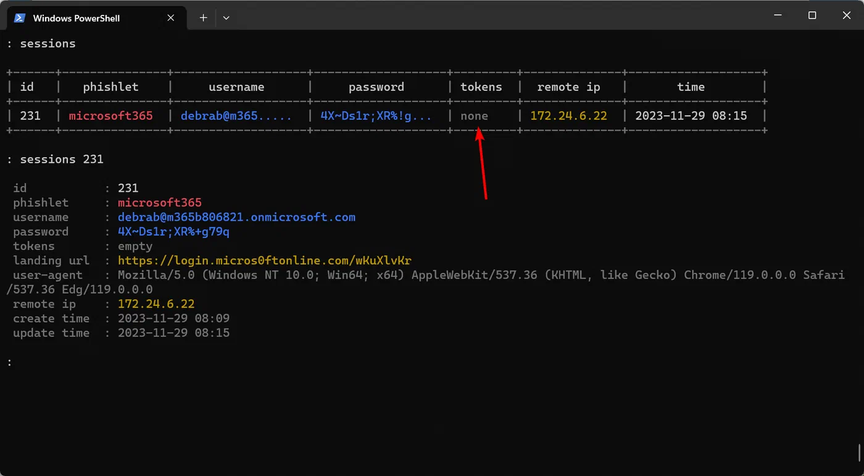
Task: Close the Windows PowerShell tab
Action: click(171, 18)
